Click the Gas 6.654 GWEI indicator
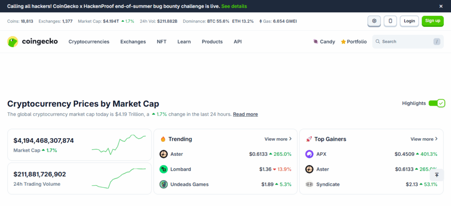The height and width of the screenshot is (206, 451). pyautogui.click(x=278, y=21)
